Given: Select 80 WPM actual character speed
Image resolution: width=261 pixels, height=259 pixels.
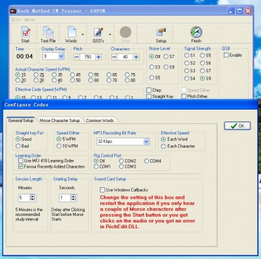Looking at the screenshot, I should [x=127, y=80].
